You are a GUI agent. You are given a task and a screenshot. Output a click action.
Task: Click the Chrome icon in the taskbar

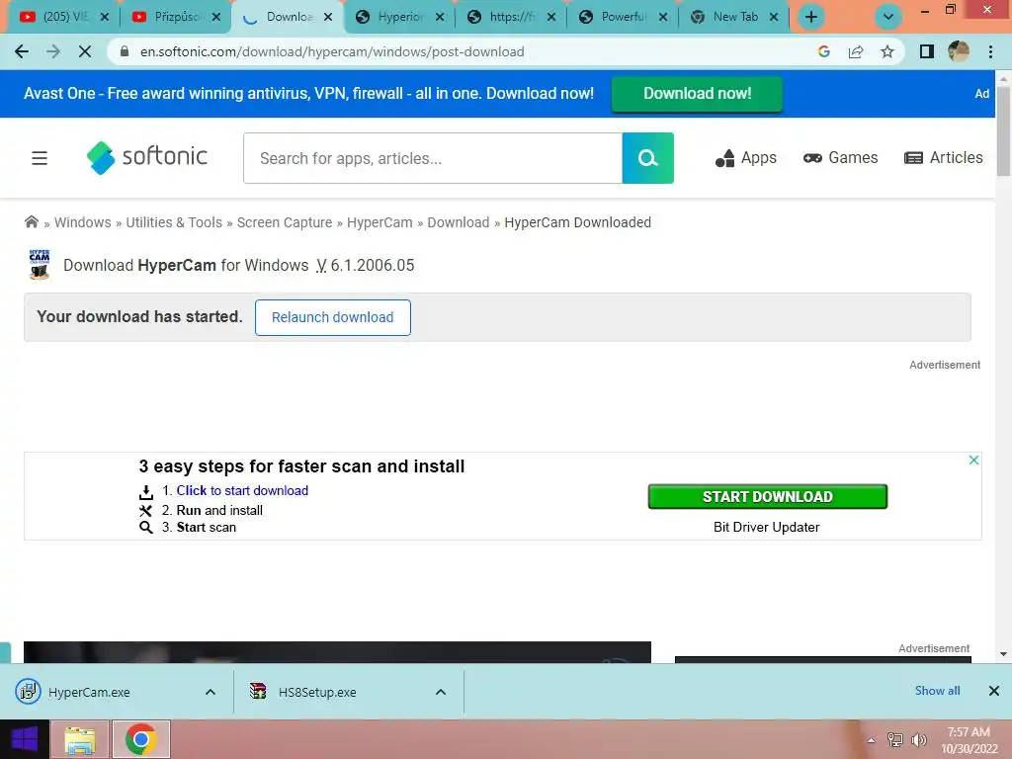(141, 739)
